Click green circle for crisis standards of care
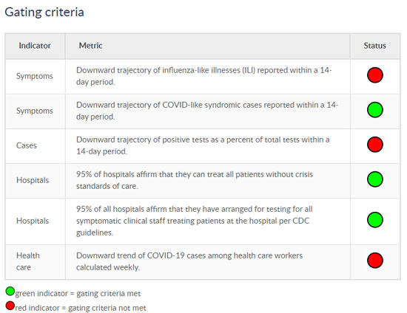The image size is (407, 313). pyautogui.click(x=375, y=179)
